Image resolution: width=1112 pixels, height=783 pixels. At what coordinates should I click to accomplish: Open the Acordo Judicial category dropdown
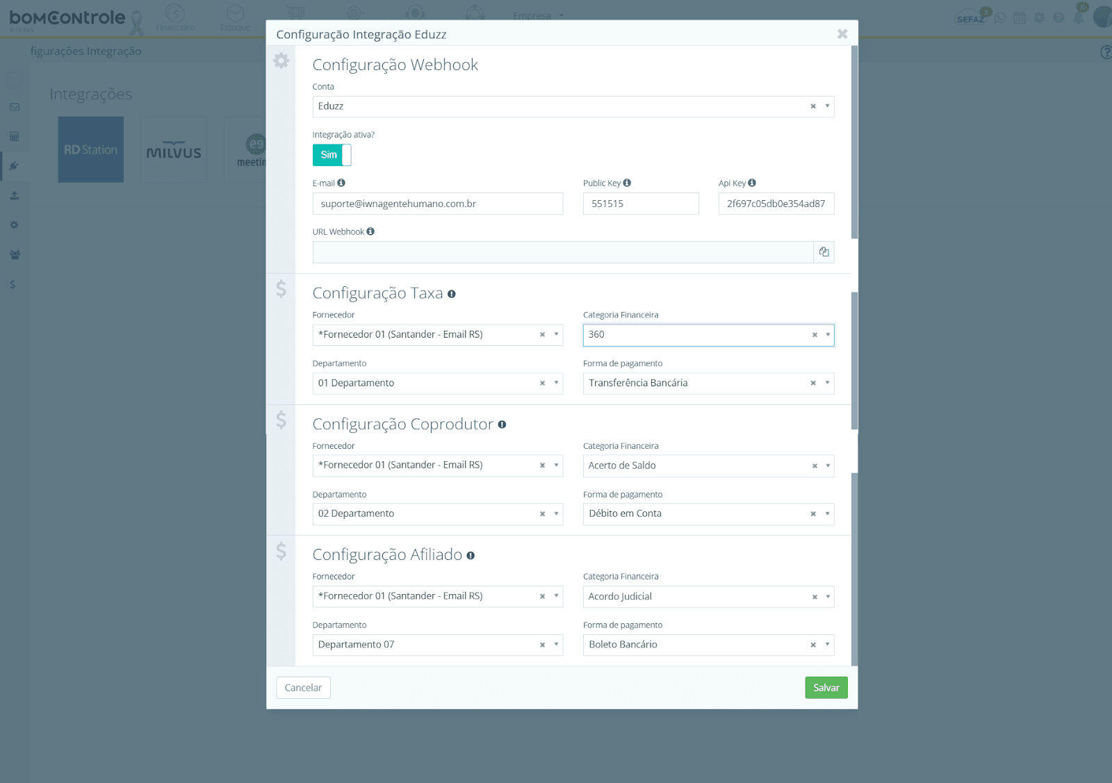(x=828, y=596)
